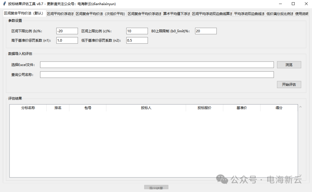Click the 得分 column header

[279, 108]
